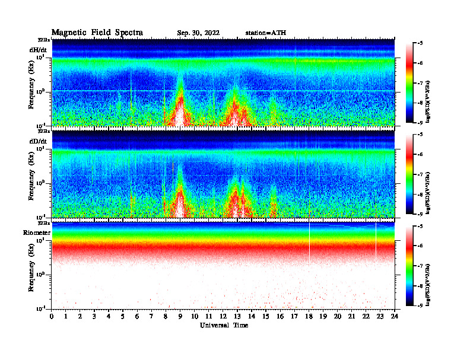Viewport: 470px width, 363px height.
Task: Click inside the Riometer spectrogram plot
Action: (223, 266)
